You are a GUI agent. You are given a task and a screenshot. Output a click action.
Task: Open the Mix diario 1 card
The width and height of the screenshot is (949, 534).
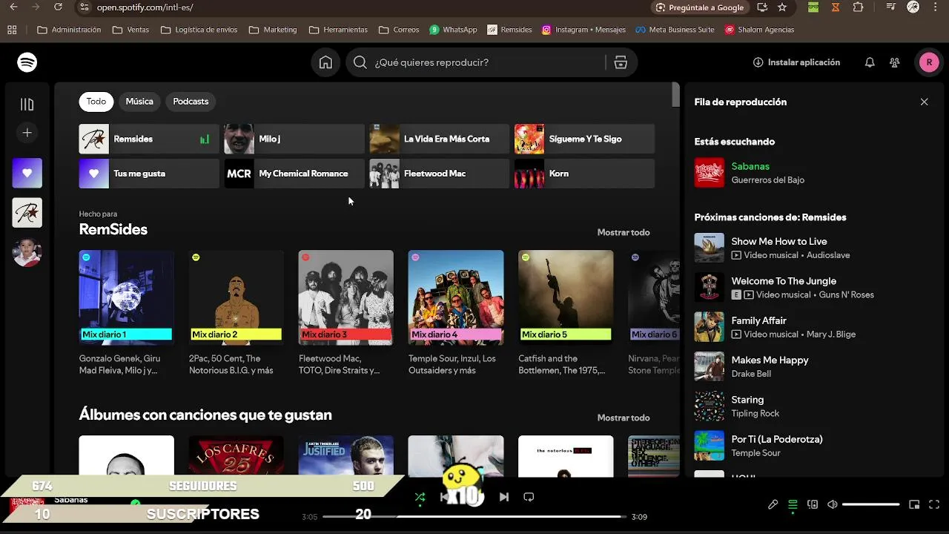(127, 311)
